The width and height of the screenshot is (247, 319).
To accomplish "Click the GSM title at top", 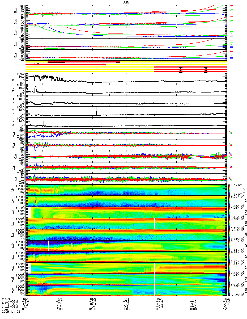I will pyautogui.click(x=126, y=2).
